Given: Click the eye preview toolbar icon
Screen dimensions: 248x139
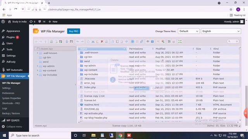Looking at the screenshot, I should coord(148,42).
